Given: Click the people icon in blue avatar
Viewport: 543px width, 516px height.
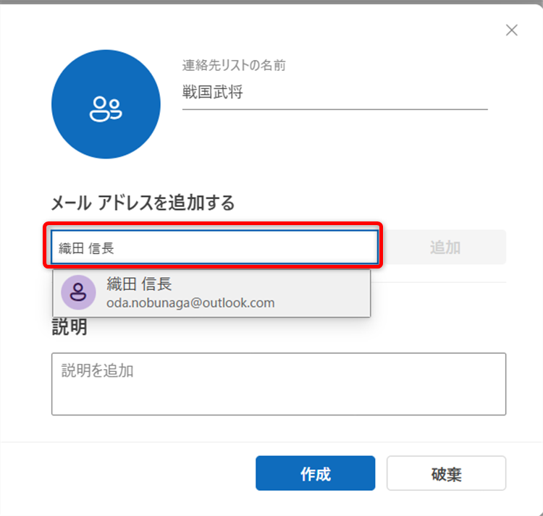Looking at the screenshot, I should coord(106,109).
